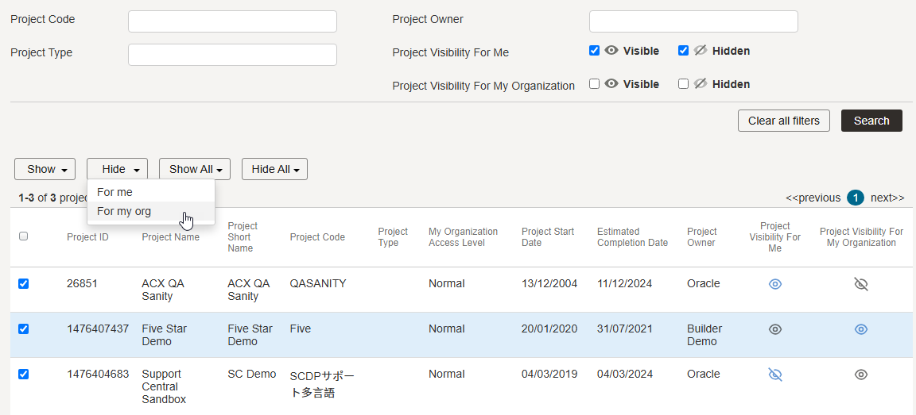
Task: Toggle org visibility eye icon for Five Star Demo
Action: coord(861,329)
